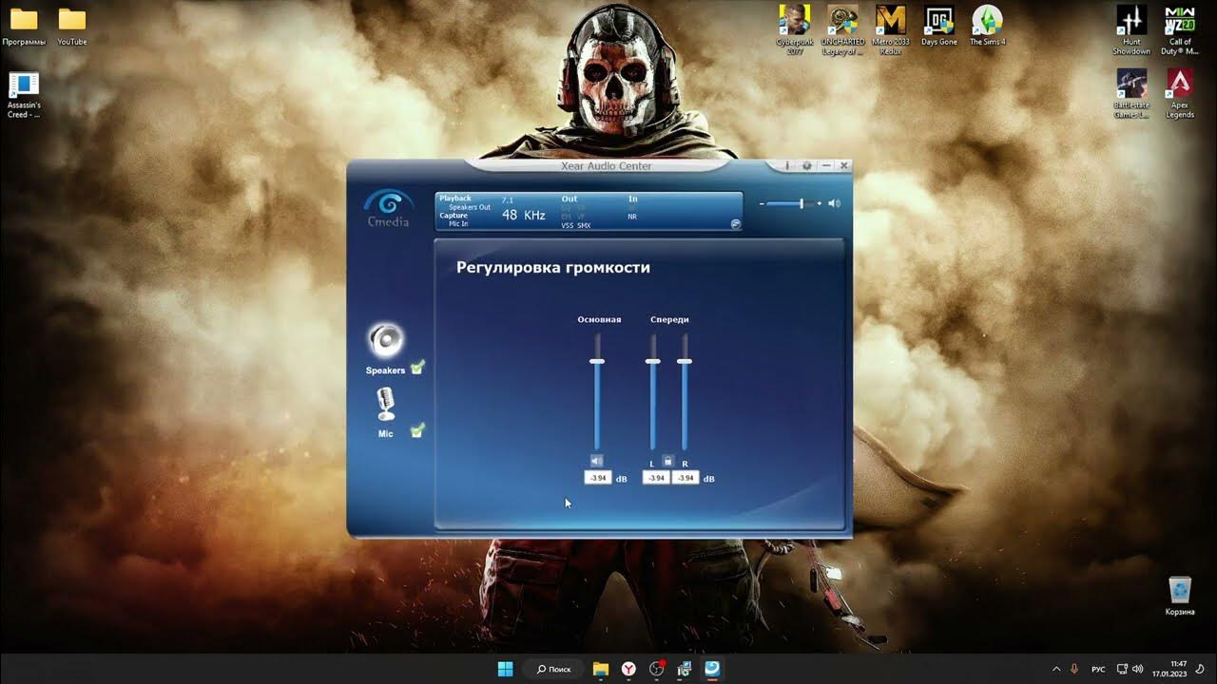Click the right front channel slider handle
Screen dimensions: 1217x684
point(685,361)
